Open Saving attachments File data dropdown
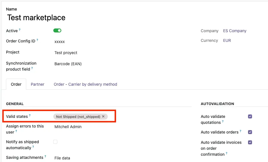268x162 pixels. 62,158
